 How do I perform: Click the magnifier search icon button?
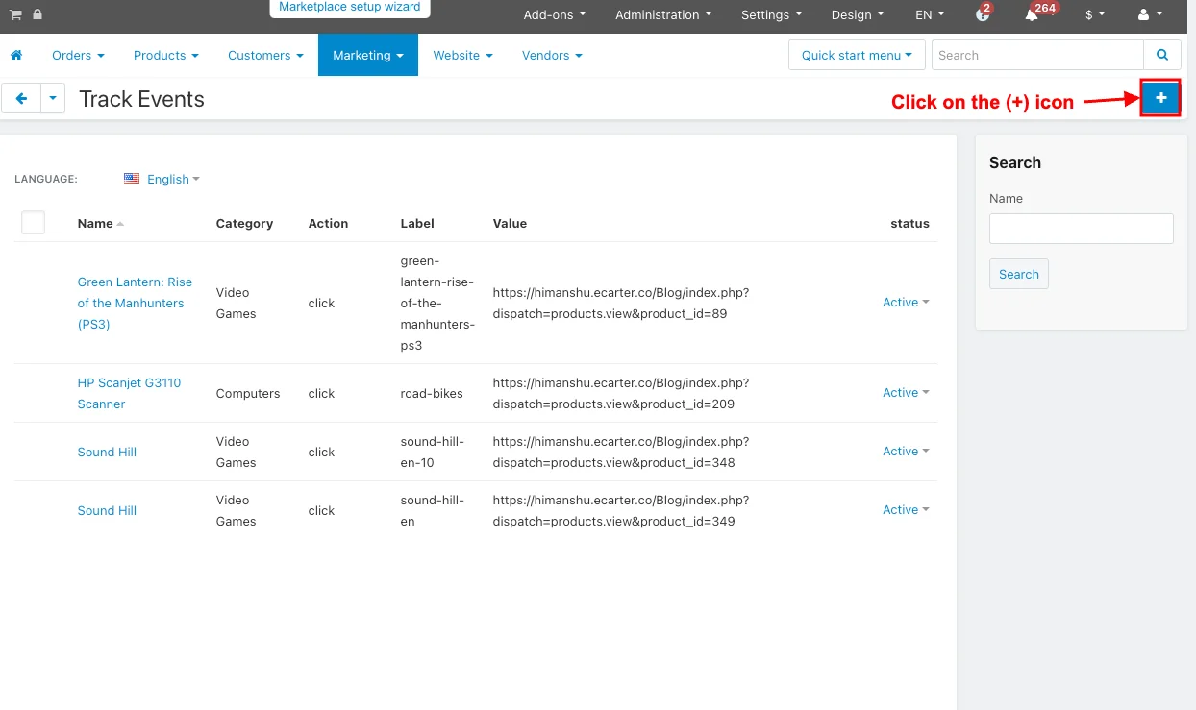[x=1162, y=55]
